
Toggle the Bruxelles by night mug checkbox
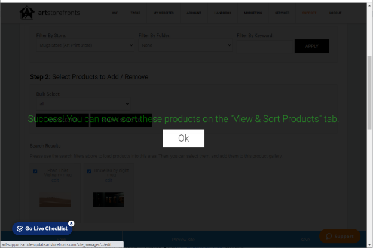tap(89, 171)
